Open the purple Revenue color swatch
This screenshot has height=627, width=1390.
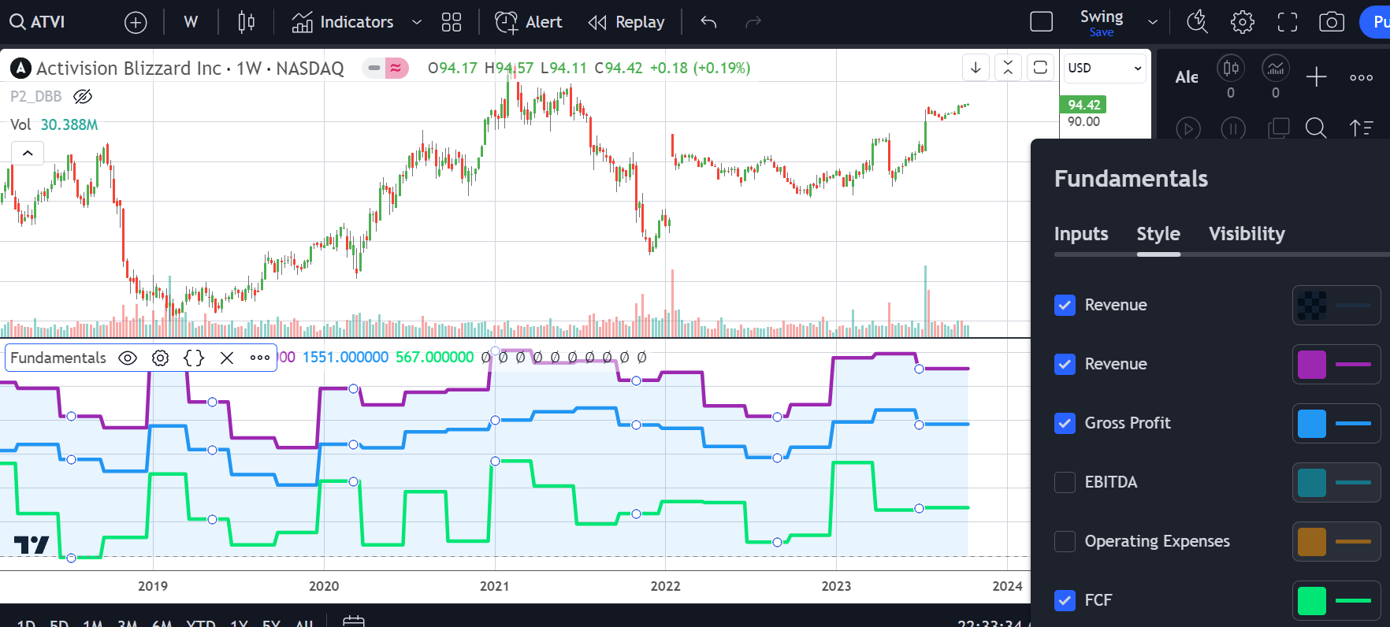(1312, 365)
